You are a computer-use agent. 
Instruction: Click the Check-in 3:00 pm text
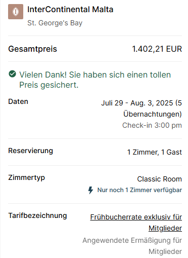152,125
